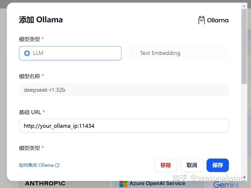Select the Text Embedding model type
This screenshot has height=188, width=251.
pos(134,53)
